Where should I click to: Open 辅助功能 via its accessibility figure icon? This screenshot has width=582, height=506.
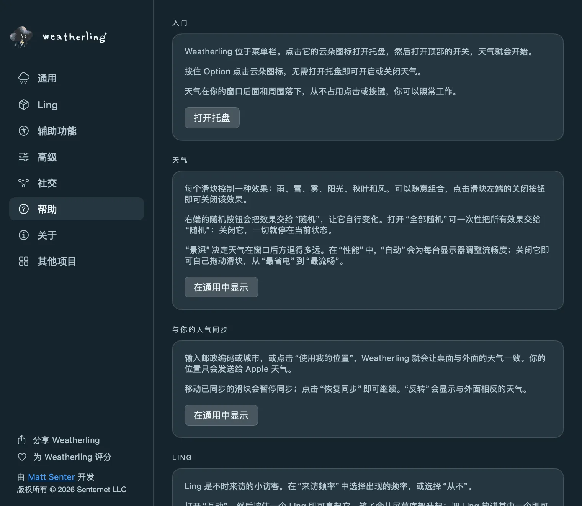24,131
